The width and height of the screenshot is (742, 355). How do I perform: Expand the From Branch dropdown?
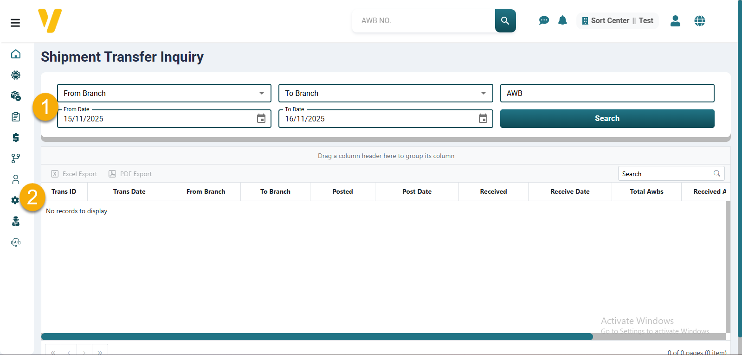coord(262,93)
